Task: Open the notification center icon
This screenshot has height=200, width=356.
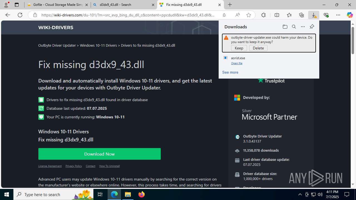Action: pos(347,194)
